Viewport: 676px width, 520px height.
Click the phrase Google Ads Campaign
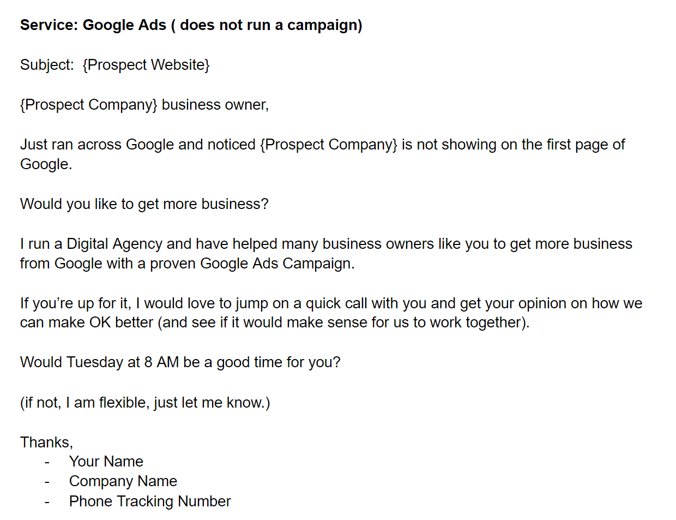[276, 264]
